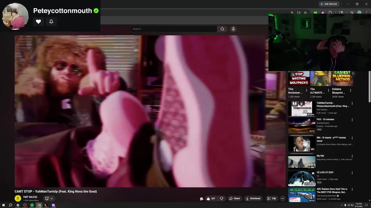
Task: Open 'YuhManTurnUp - Peteycottonmouth' suggested video title
Action: (x=333, y=104)
